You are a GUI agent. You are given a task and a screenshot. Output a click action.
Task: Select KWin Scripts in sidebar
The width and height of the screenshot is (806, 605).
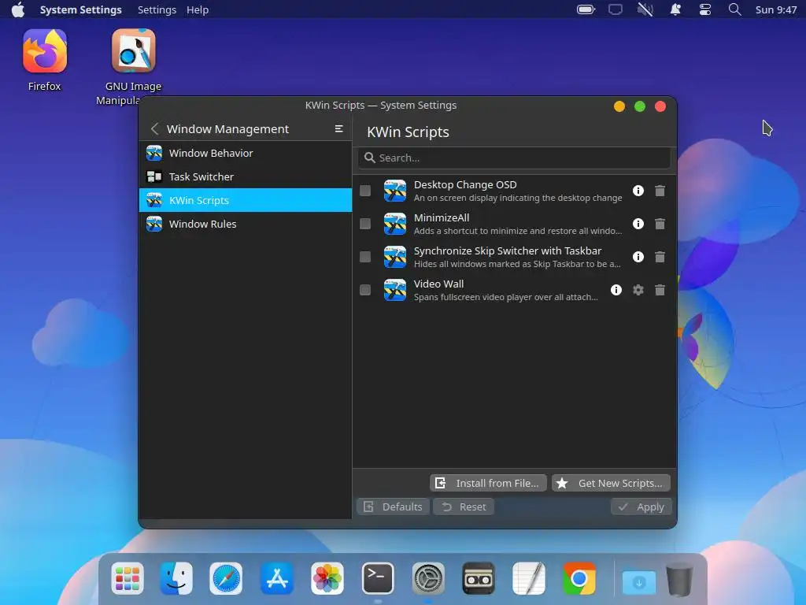[246, 200]
